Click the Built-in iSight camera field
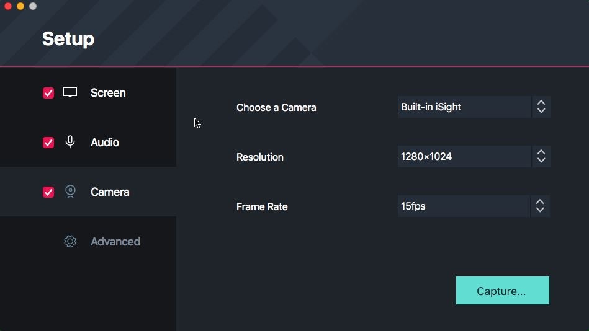The width and height of the screenshot is (589, 331). [464, 107]
